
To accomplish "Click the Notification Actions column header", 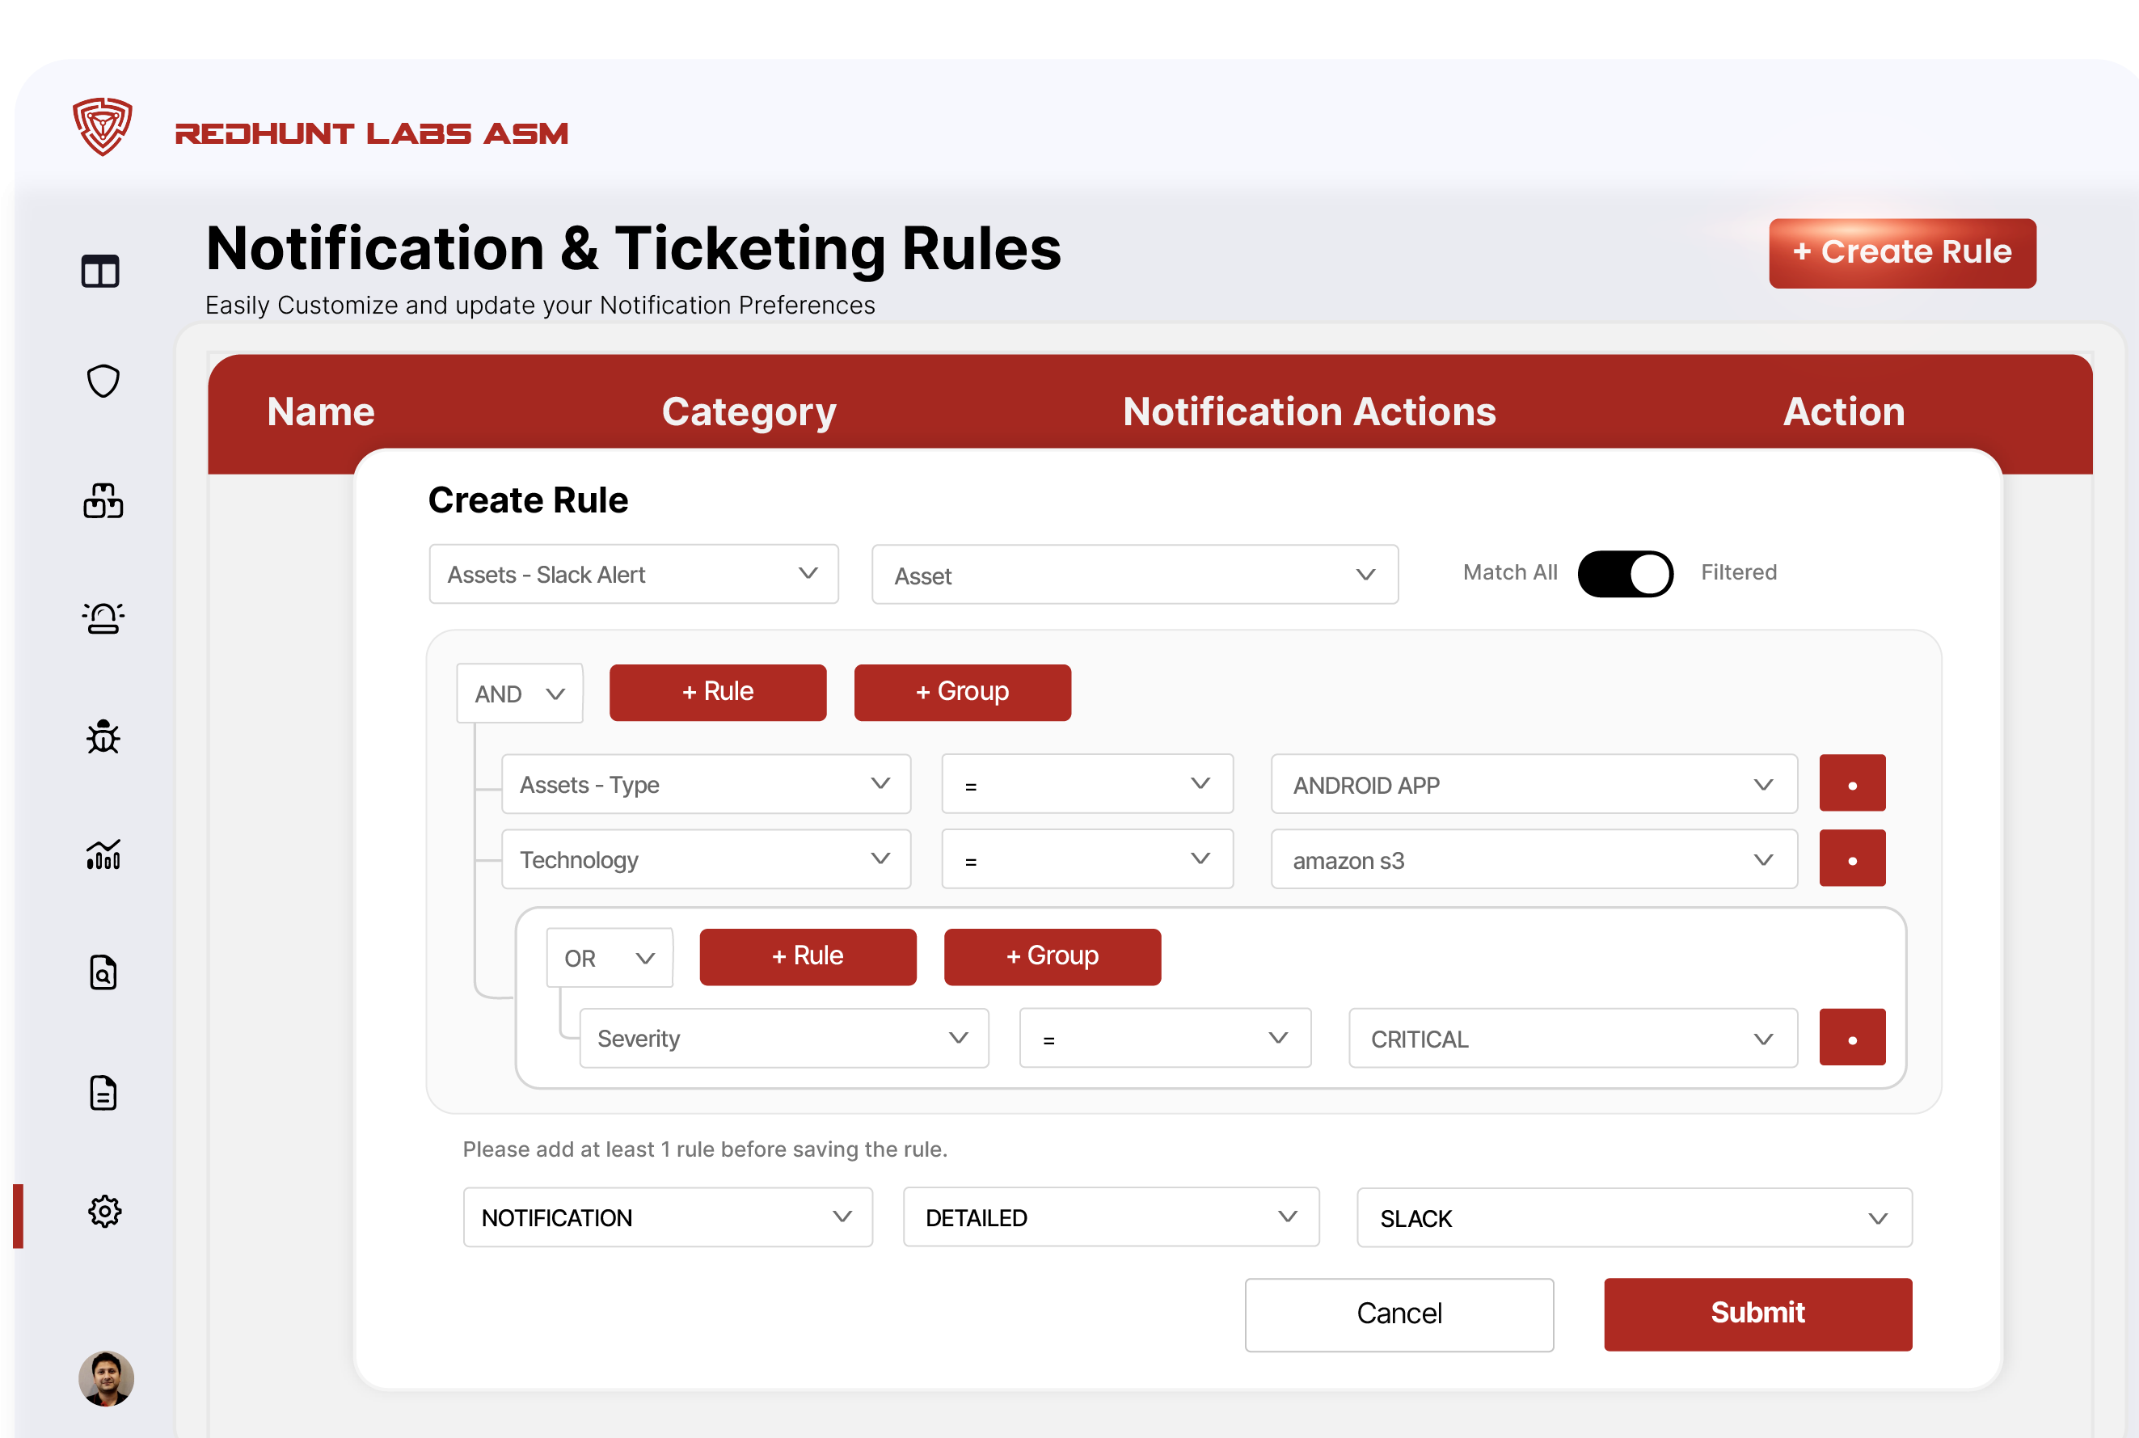I will pos(1309,411).
